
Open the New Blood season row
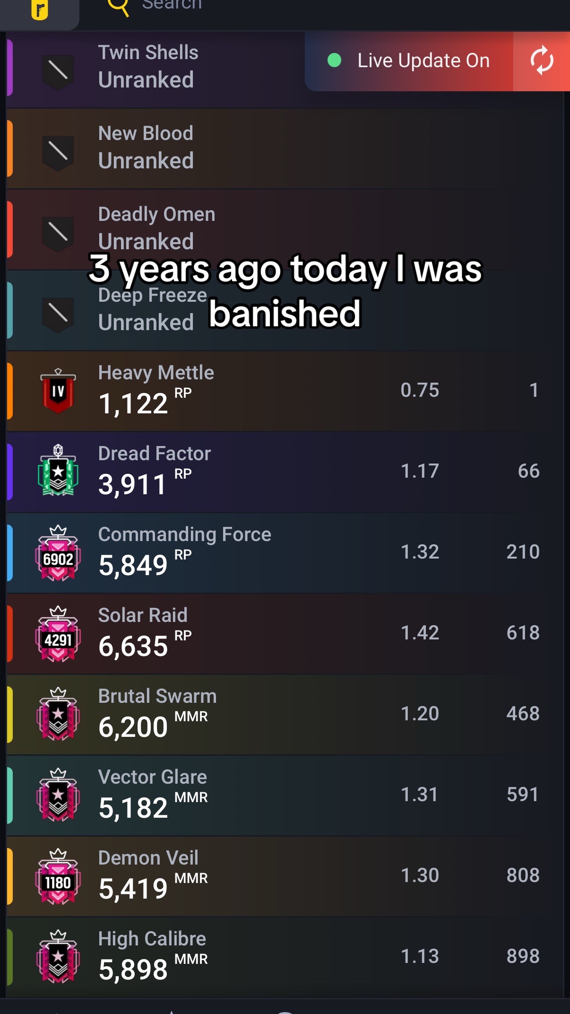pos(285,149)
